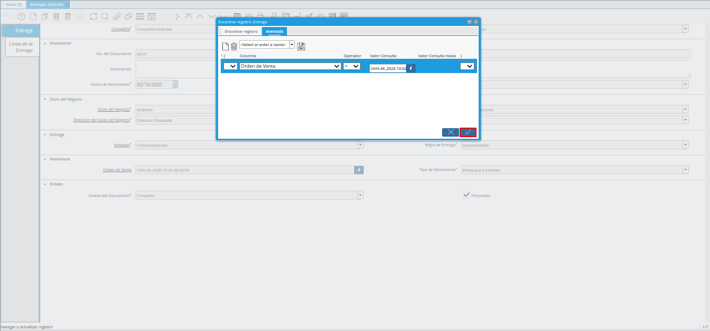Go to previous record up arrow

200,16
